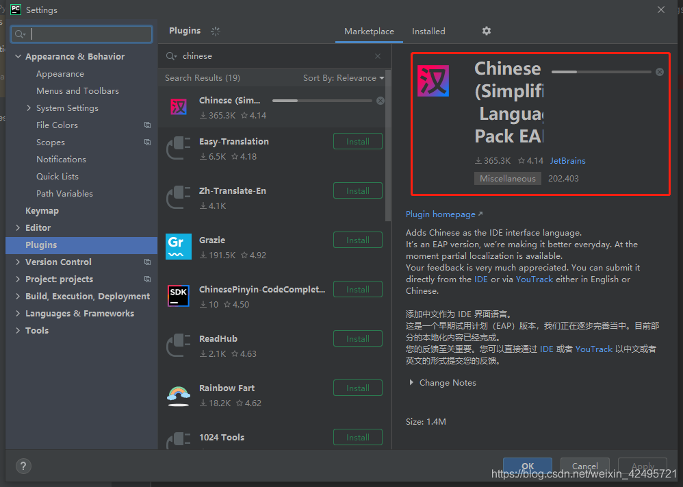Open the Keymap settings page
This screenshot has width=683, height=487.
coord(42,210)
